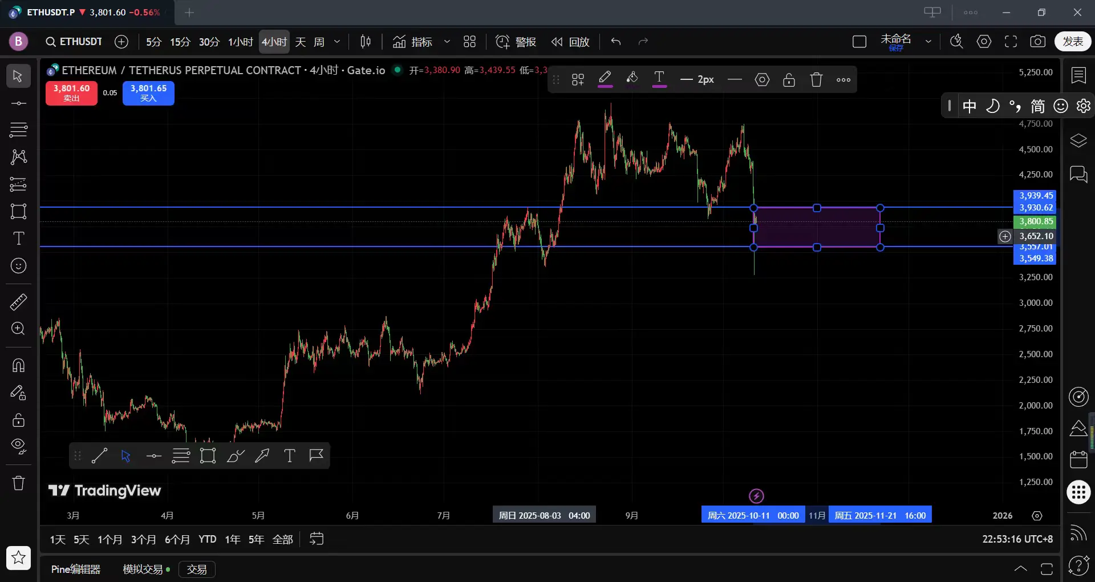Image resolution: width=1095 pixels, height=582 pixels.
Task: Expand the timeframe dropdown arrow after 周
Action: (337, 42)
